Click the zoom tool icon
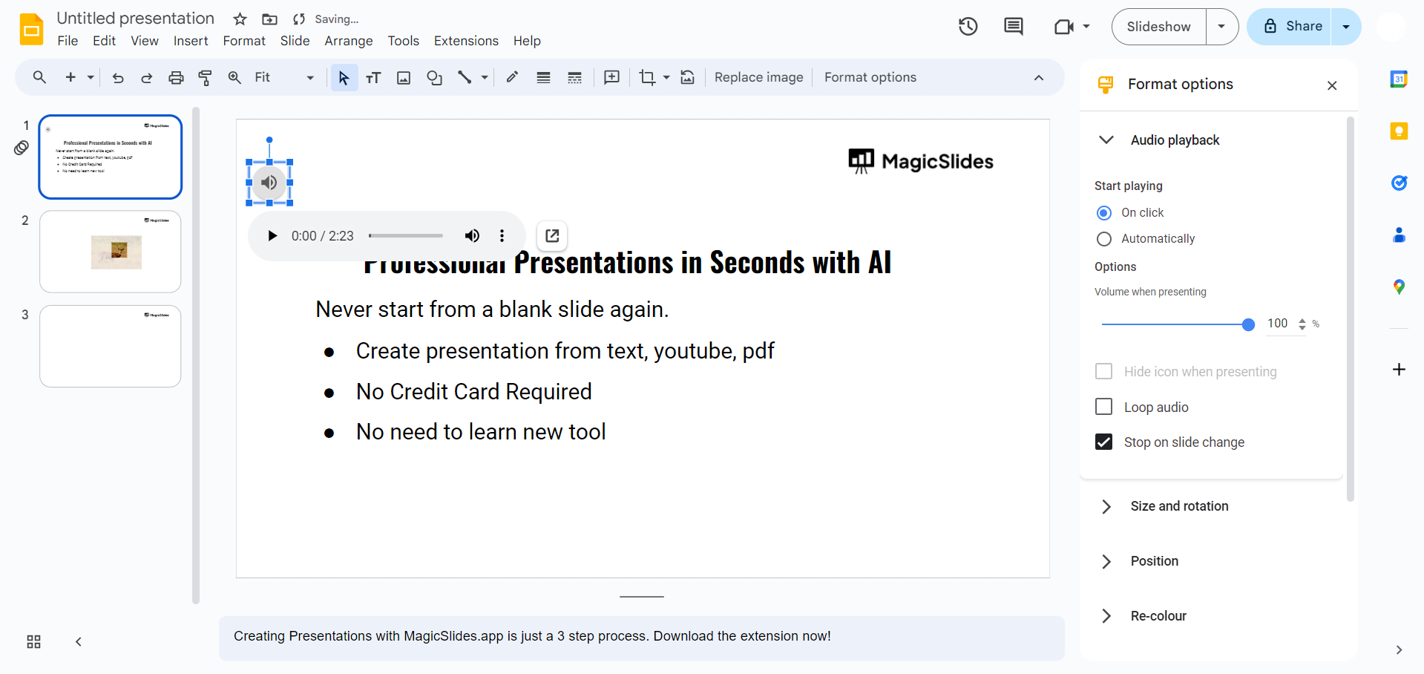The width and height of the screenshot is (1424, 674). pos(234,77)
